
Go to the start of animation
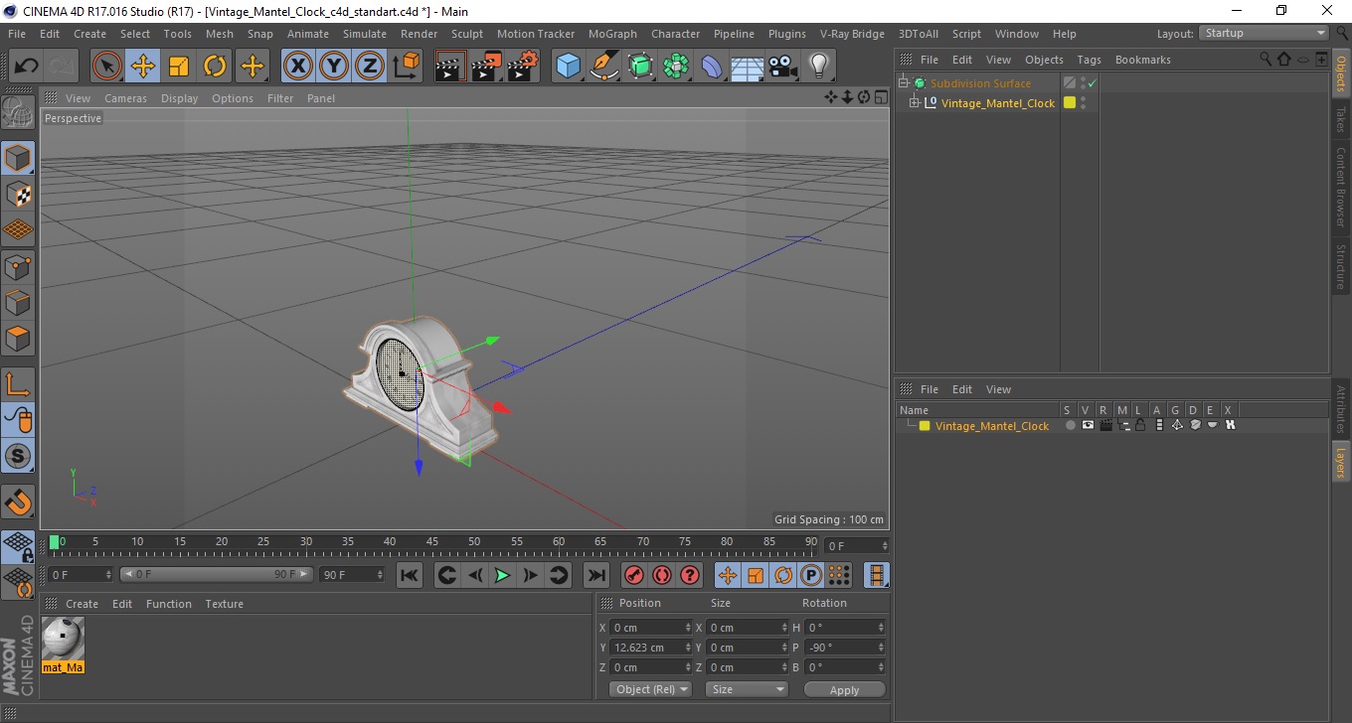click(410, 575)
